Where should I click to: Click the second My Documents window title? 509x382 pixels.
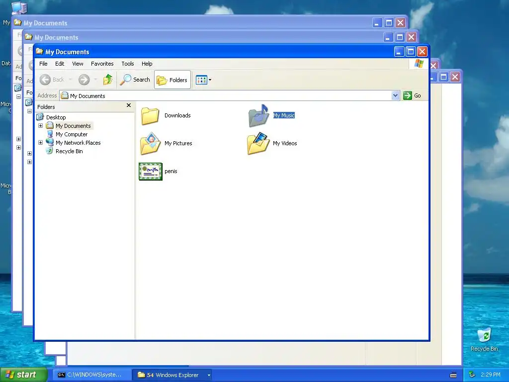57,38
